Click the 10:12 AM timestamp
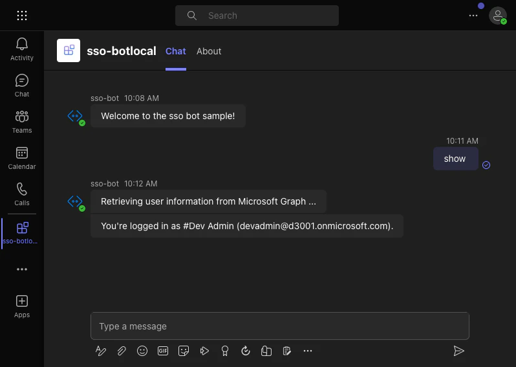Screen dimensions: 516x367 click(140, 184)
